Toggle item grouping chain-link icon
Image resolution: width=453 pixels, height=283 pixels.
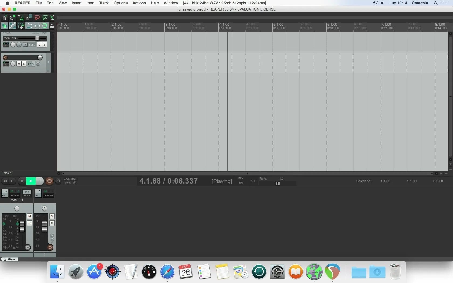click(x=12, y=26)
